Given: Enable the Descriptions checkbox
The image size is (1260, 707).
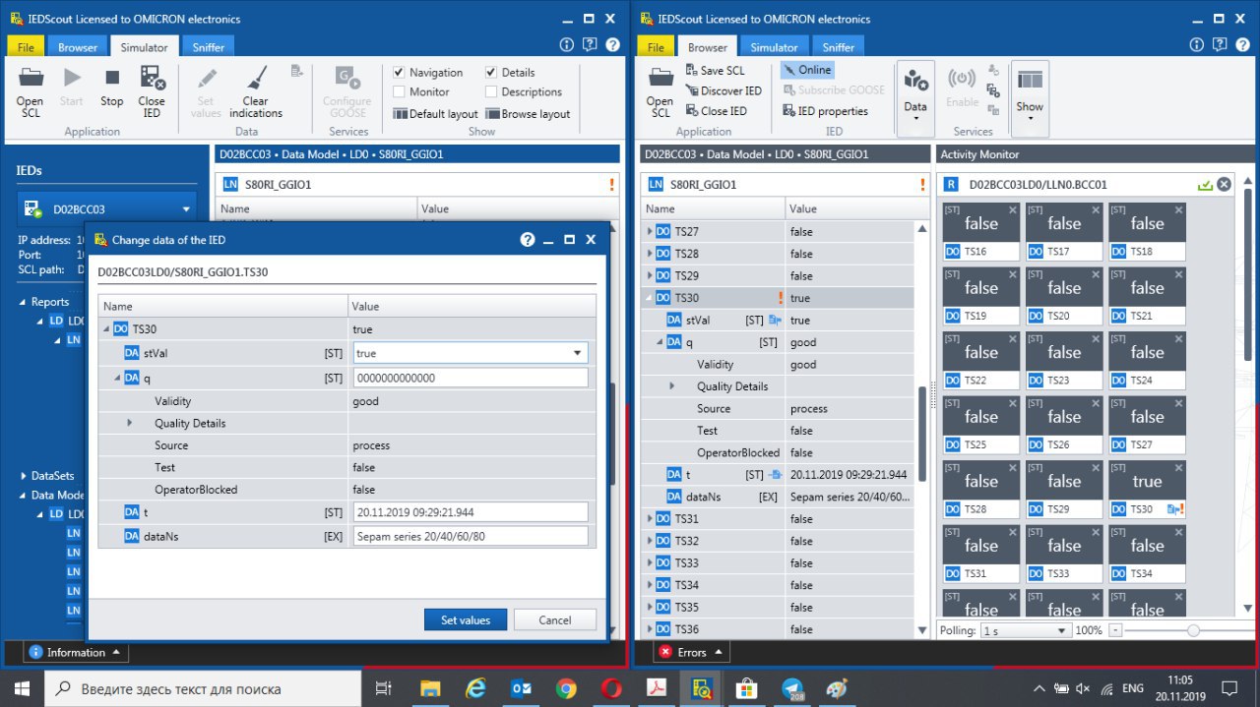Looking at the screenshot, I should [491, 92].
